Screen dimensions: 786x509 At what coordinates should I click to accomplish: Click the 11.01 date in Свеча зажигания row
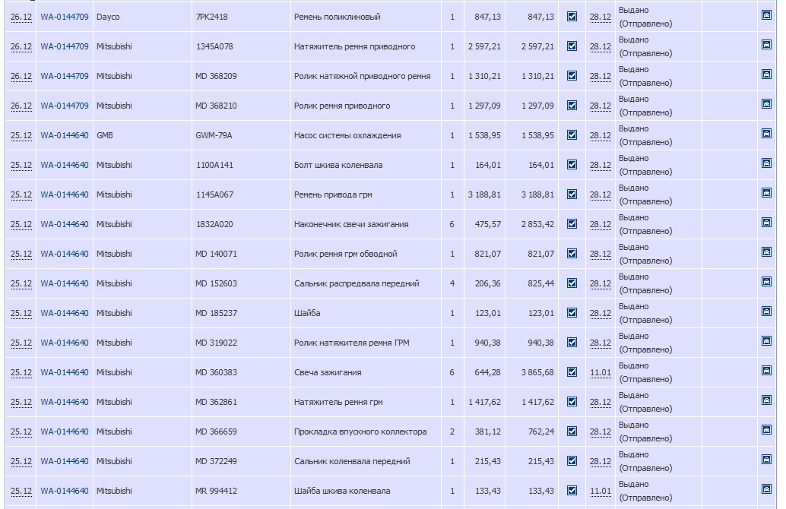point(600,373)
